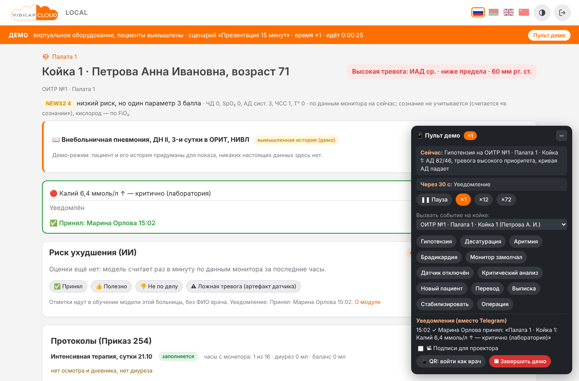Toggle dark/light contrast theme button

[x=542, y=13]
